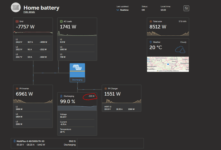Screen dimensions: 221x150
Task: Click the MPPT-0 tracker label
Action: pos(108,107)
